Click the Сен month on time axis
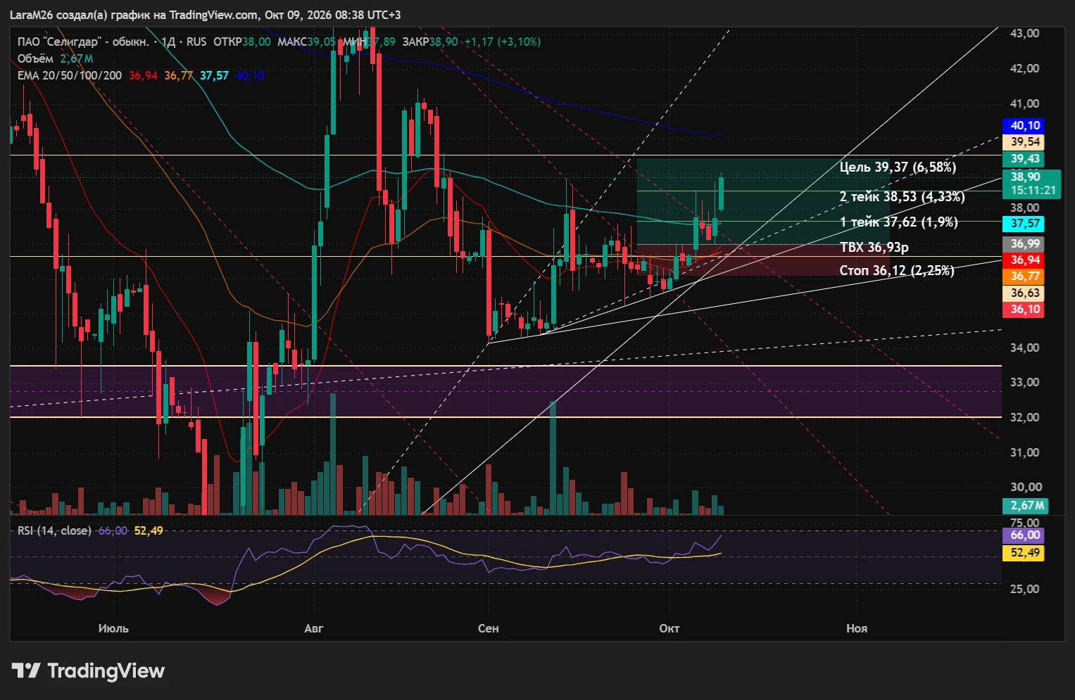Screen dimensions: 1075x700 tap(488, 628)
